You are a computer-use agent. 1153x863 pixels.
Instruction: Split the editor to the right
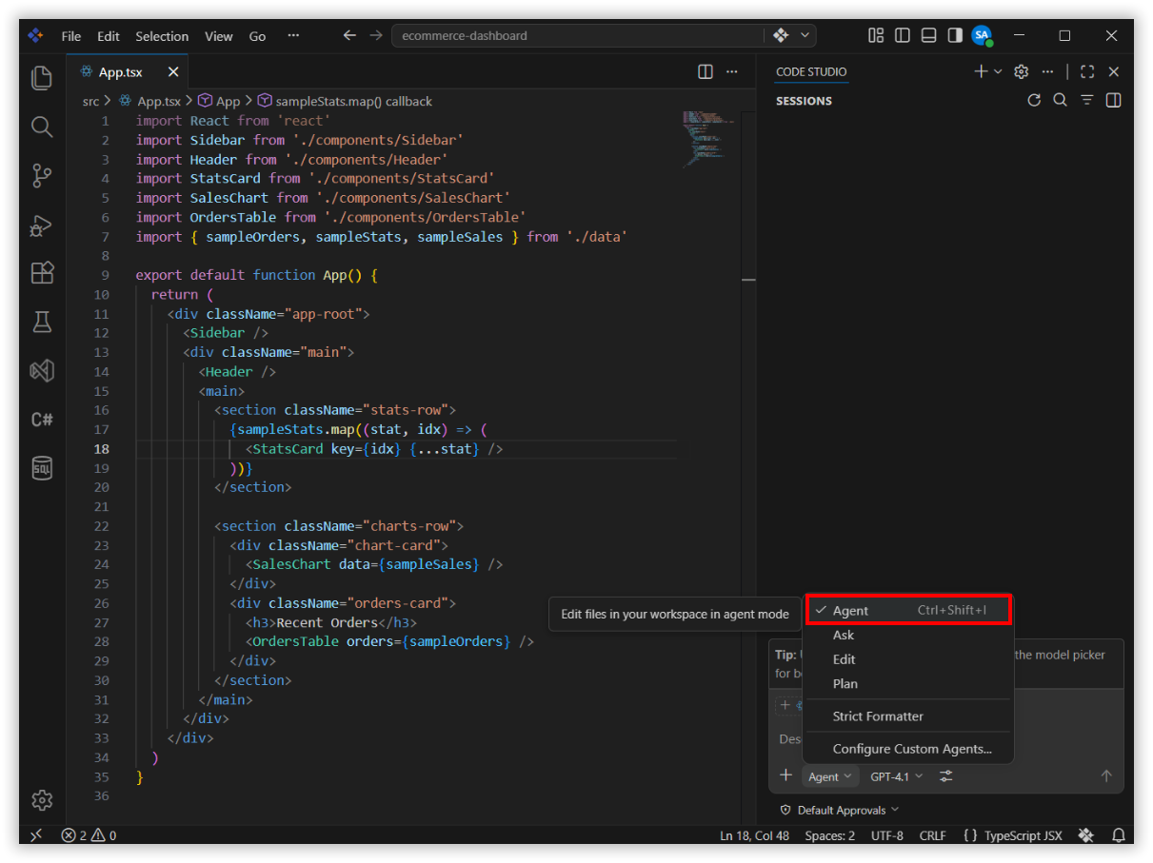(706, 71)
